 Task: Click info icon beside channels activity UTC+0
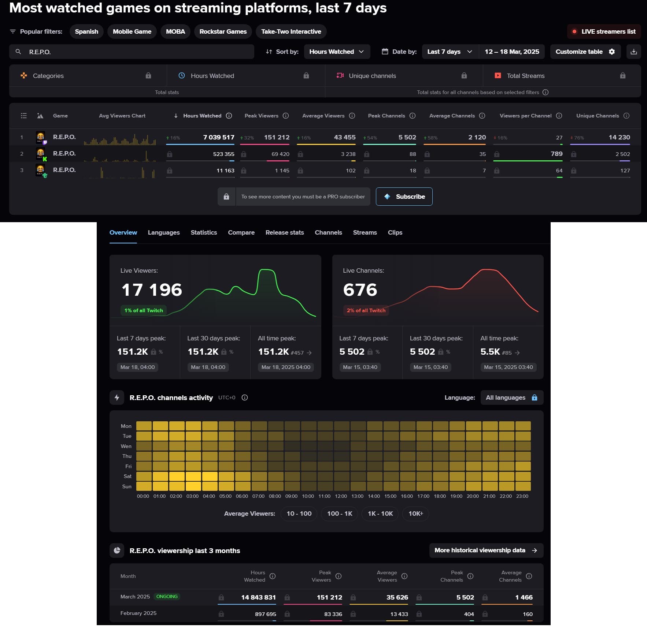(x=245, y=397)
